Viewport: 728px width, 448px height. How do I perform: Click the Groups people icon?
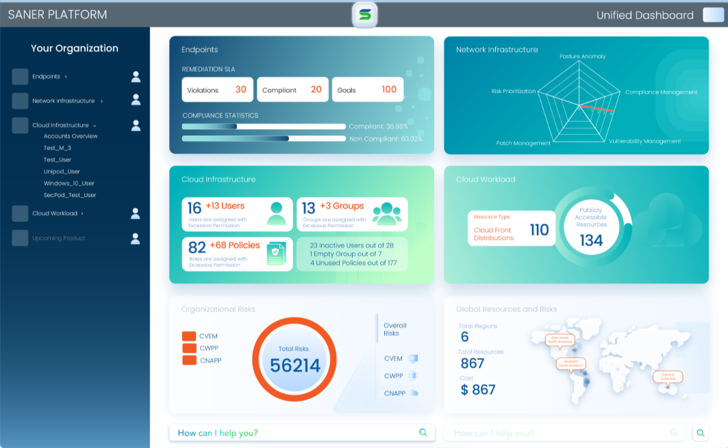[387, 213]
